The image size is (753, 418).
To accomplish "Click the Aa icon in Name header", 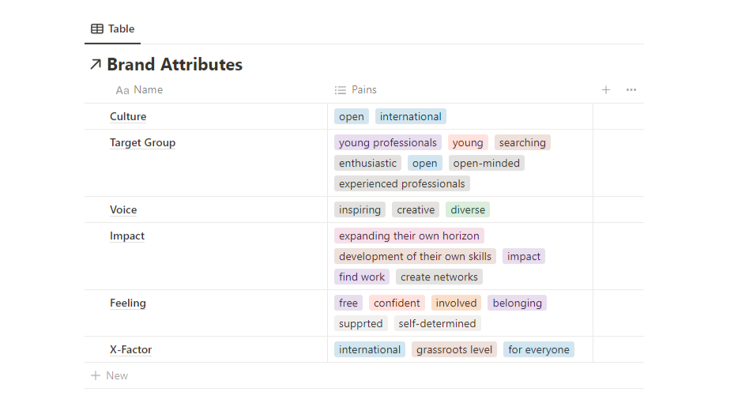I will click(x=122, y=90).
